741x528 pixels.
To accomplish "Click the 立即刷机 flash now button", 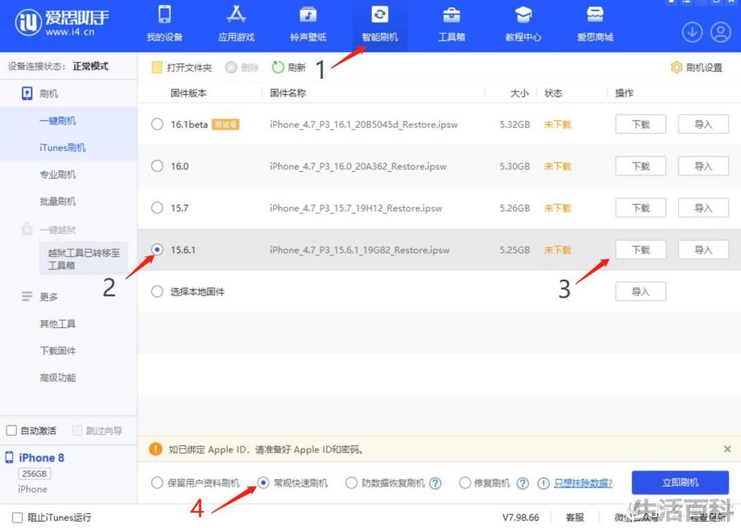I will [x=680, y=483].
